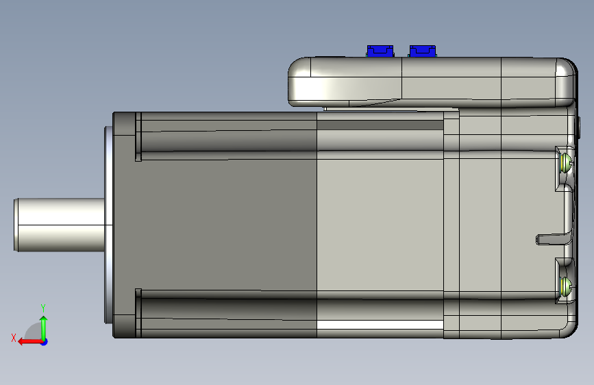Select the left blue connector on top cover
This screenshot has width=594, height=385.
[x=380, y=51]
